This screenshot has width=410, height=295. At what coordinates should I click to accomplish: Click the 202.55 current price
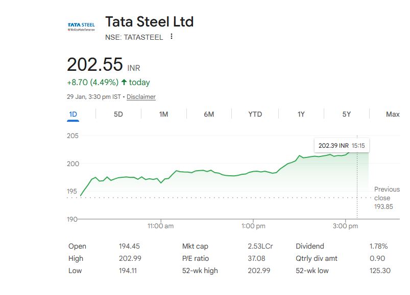[x=95, y=65]
